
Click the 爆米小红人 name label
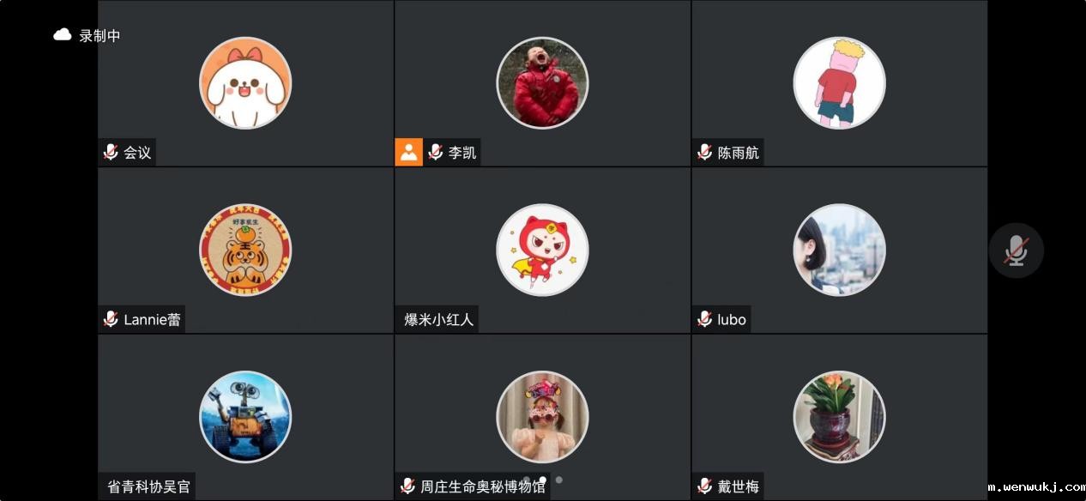click(x=438, y=320)
